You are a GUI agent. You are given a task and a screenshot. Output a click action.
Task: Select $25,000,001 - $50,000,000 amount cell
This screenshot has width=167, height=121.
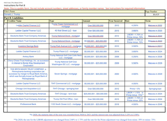click(96, 94)
